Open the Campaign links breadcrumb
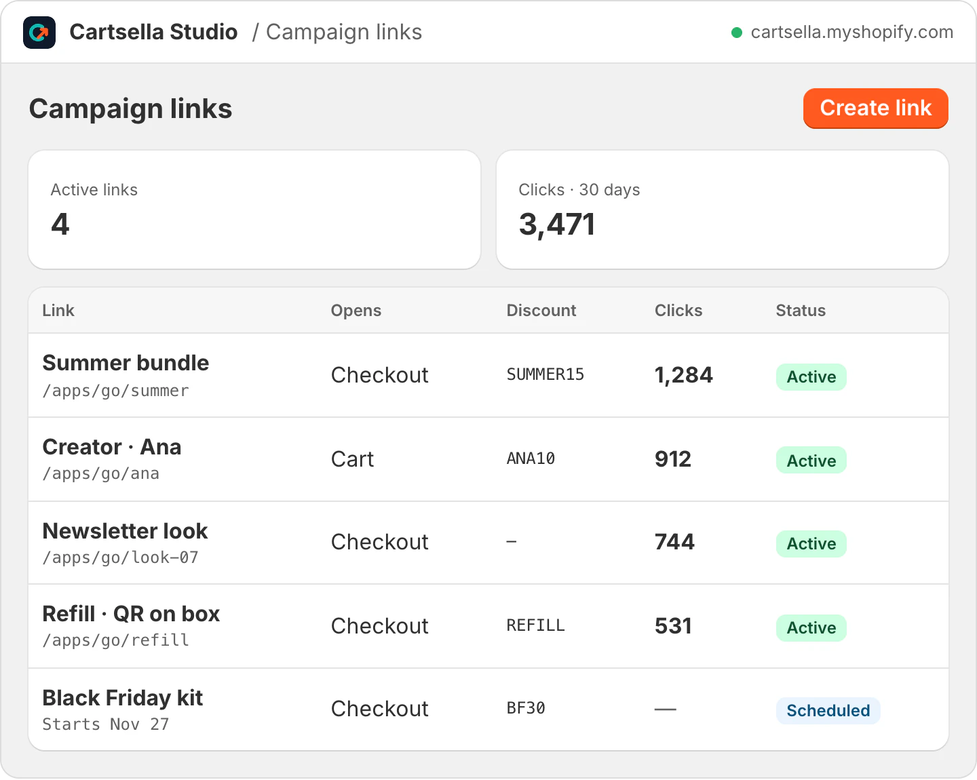This screenshot has height=780, width=977. click(x=344, y=32)
